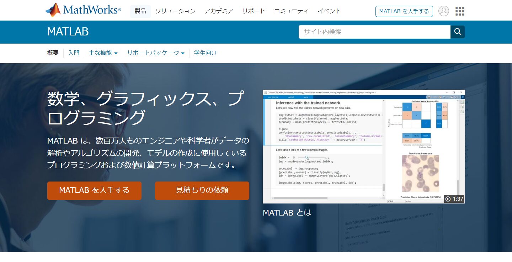
Task: Play the MATLAB とは video
Action: 363,146
